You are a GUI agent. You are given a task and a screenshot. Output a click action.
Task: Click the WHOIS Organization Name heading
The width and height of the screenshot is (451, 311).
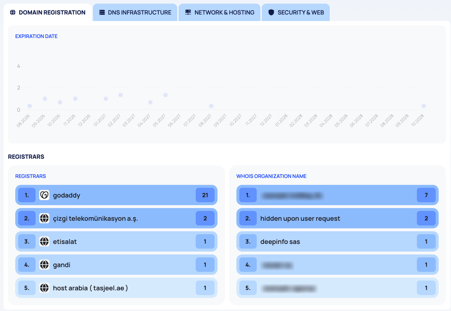(x=271, y=176)
